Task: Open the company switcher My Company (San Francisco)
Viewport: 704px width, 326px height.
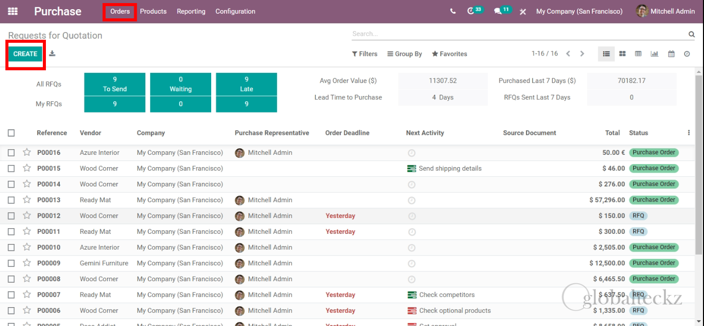Action: [x=579, y=11]
